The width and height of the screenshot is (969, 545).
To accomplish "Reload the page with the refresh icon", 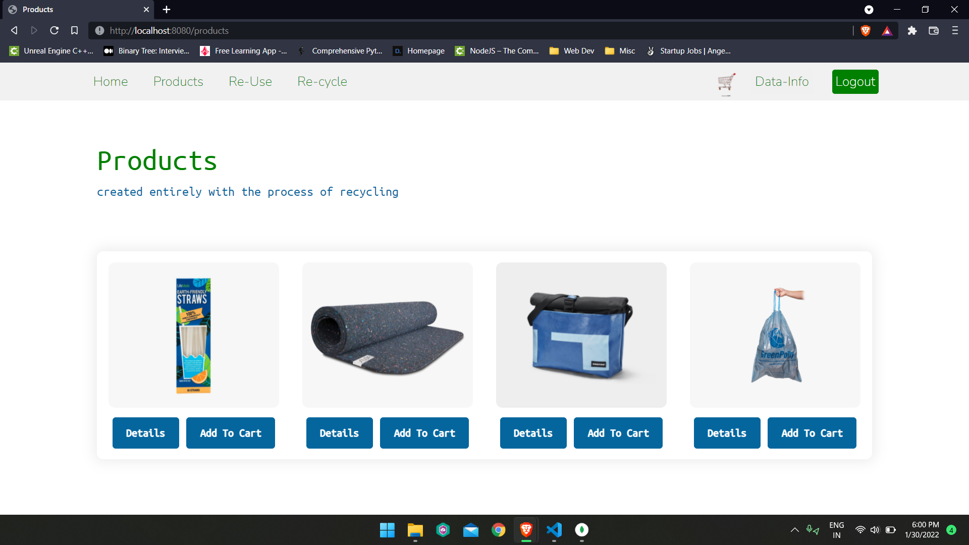I will (x=54, y=31).
